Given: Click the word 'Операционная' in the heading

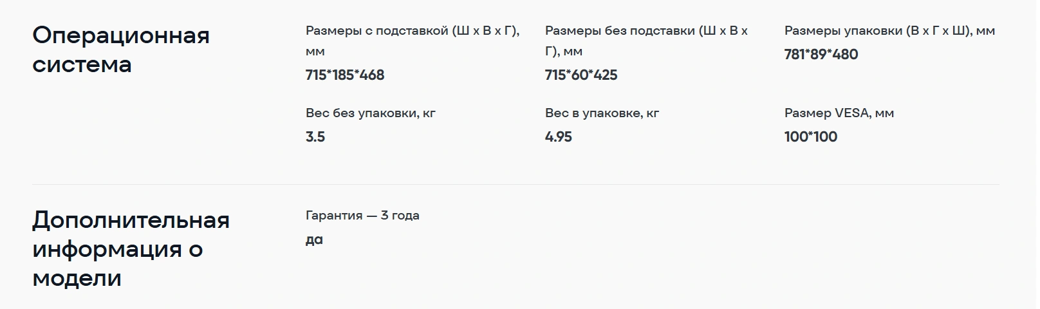Looking at the screenshot, I should tap(121, 35).
